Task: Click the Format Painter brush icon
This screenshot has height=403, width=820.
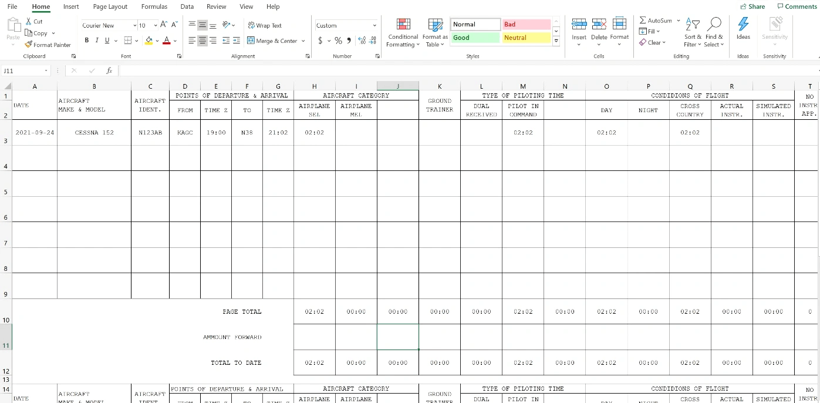Action: [29, 45]
